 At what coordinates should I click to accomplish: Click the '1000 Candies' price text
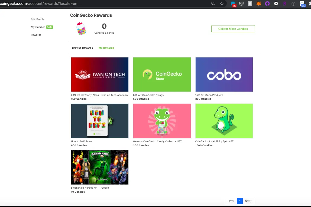pos(204,145)
